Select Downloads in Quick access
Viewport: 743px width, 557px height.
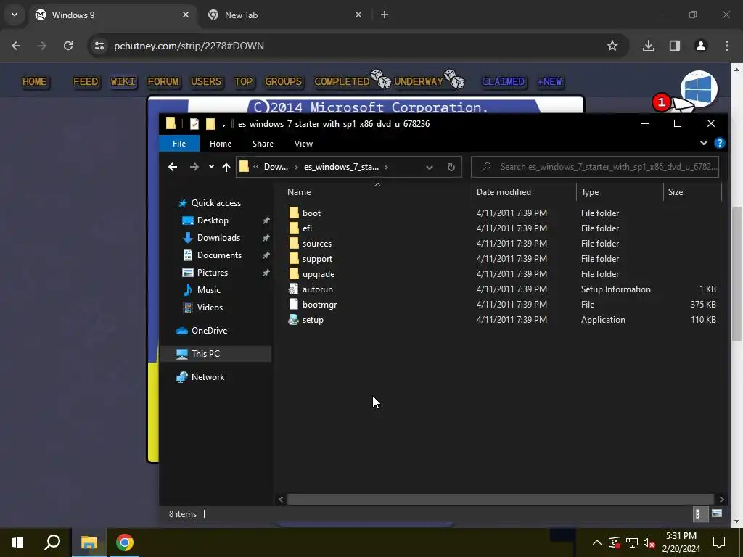[x=218, y=238]
